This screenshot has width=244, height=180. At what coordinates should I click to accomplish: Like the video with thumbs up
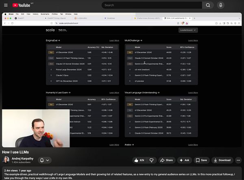point(139,160)
